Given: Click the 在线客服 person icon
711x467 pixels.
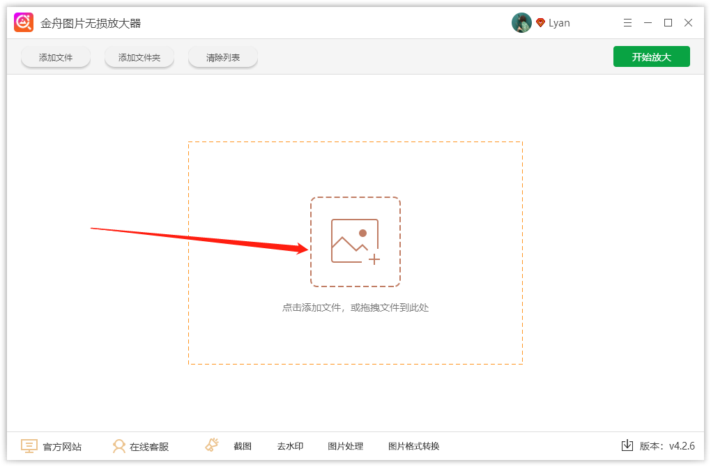Looking at the screenshot, I should pos(118,446).
